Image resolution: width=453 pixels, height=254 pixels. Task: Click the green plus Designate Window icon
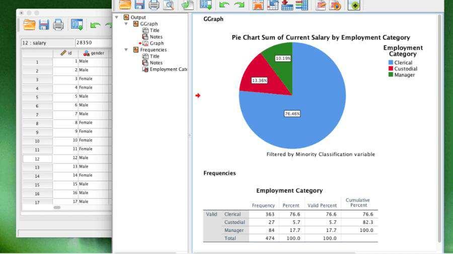(354, 5)
